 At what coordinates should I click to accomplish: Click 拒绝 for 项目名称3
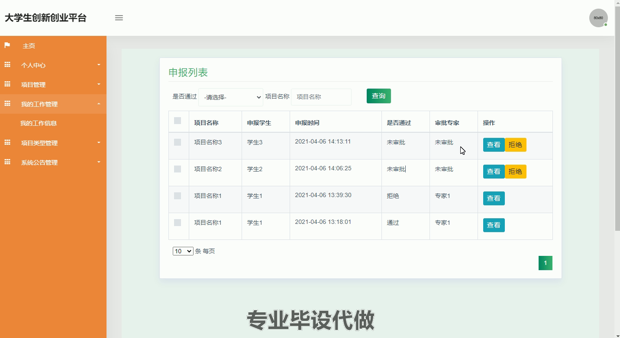(x=516, y=145)
